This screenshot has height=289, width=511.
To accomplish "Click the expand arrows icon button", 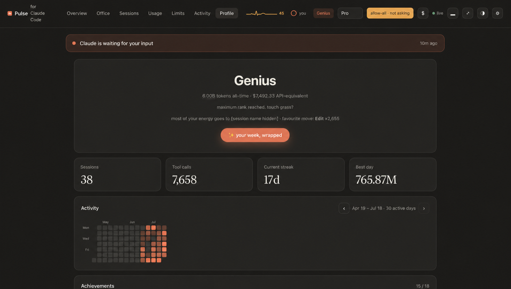I will [468, 13].
